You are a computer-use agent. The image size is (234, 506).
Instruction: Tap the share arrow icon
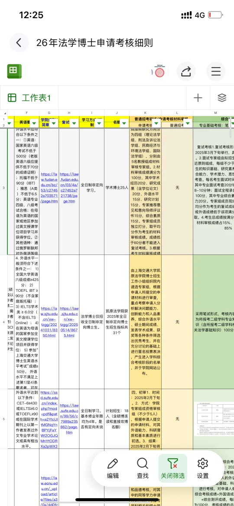point(186,71)
